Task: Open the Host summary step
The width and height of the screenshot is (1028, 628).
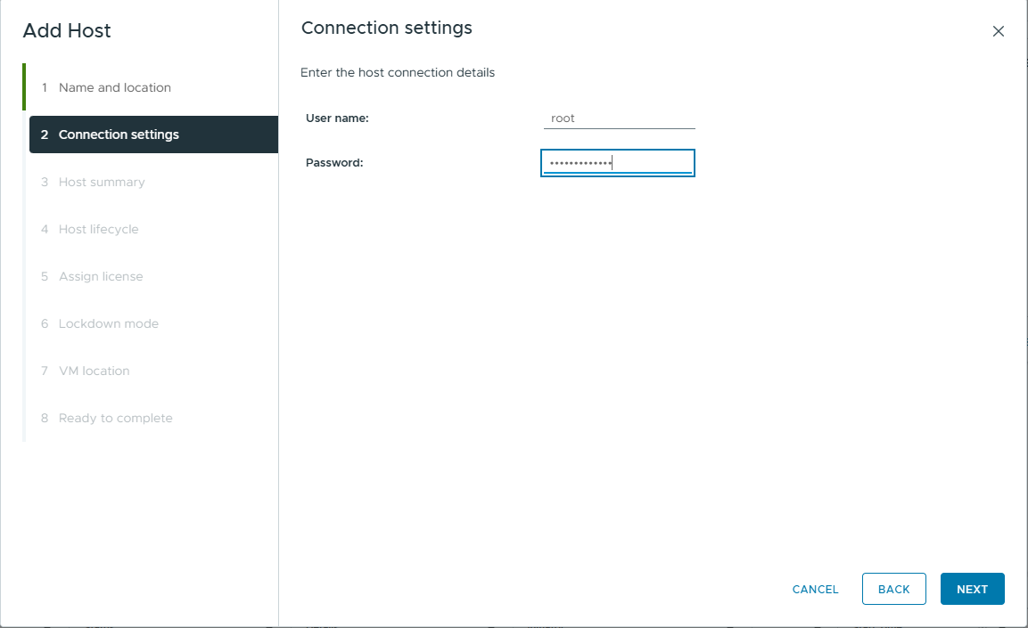Action: (102, 182)
